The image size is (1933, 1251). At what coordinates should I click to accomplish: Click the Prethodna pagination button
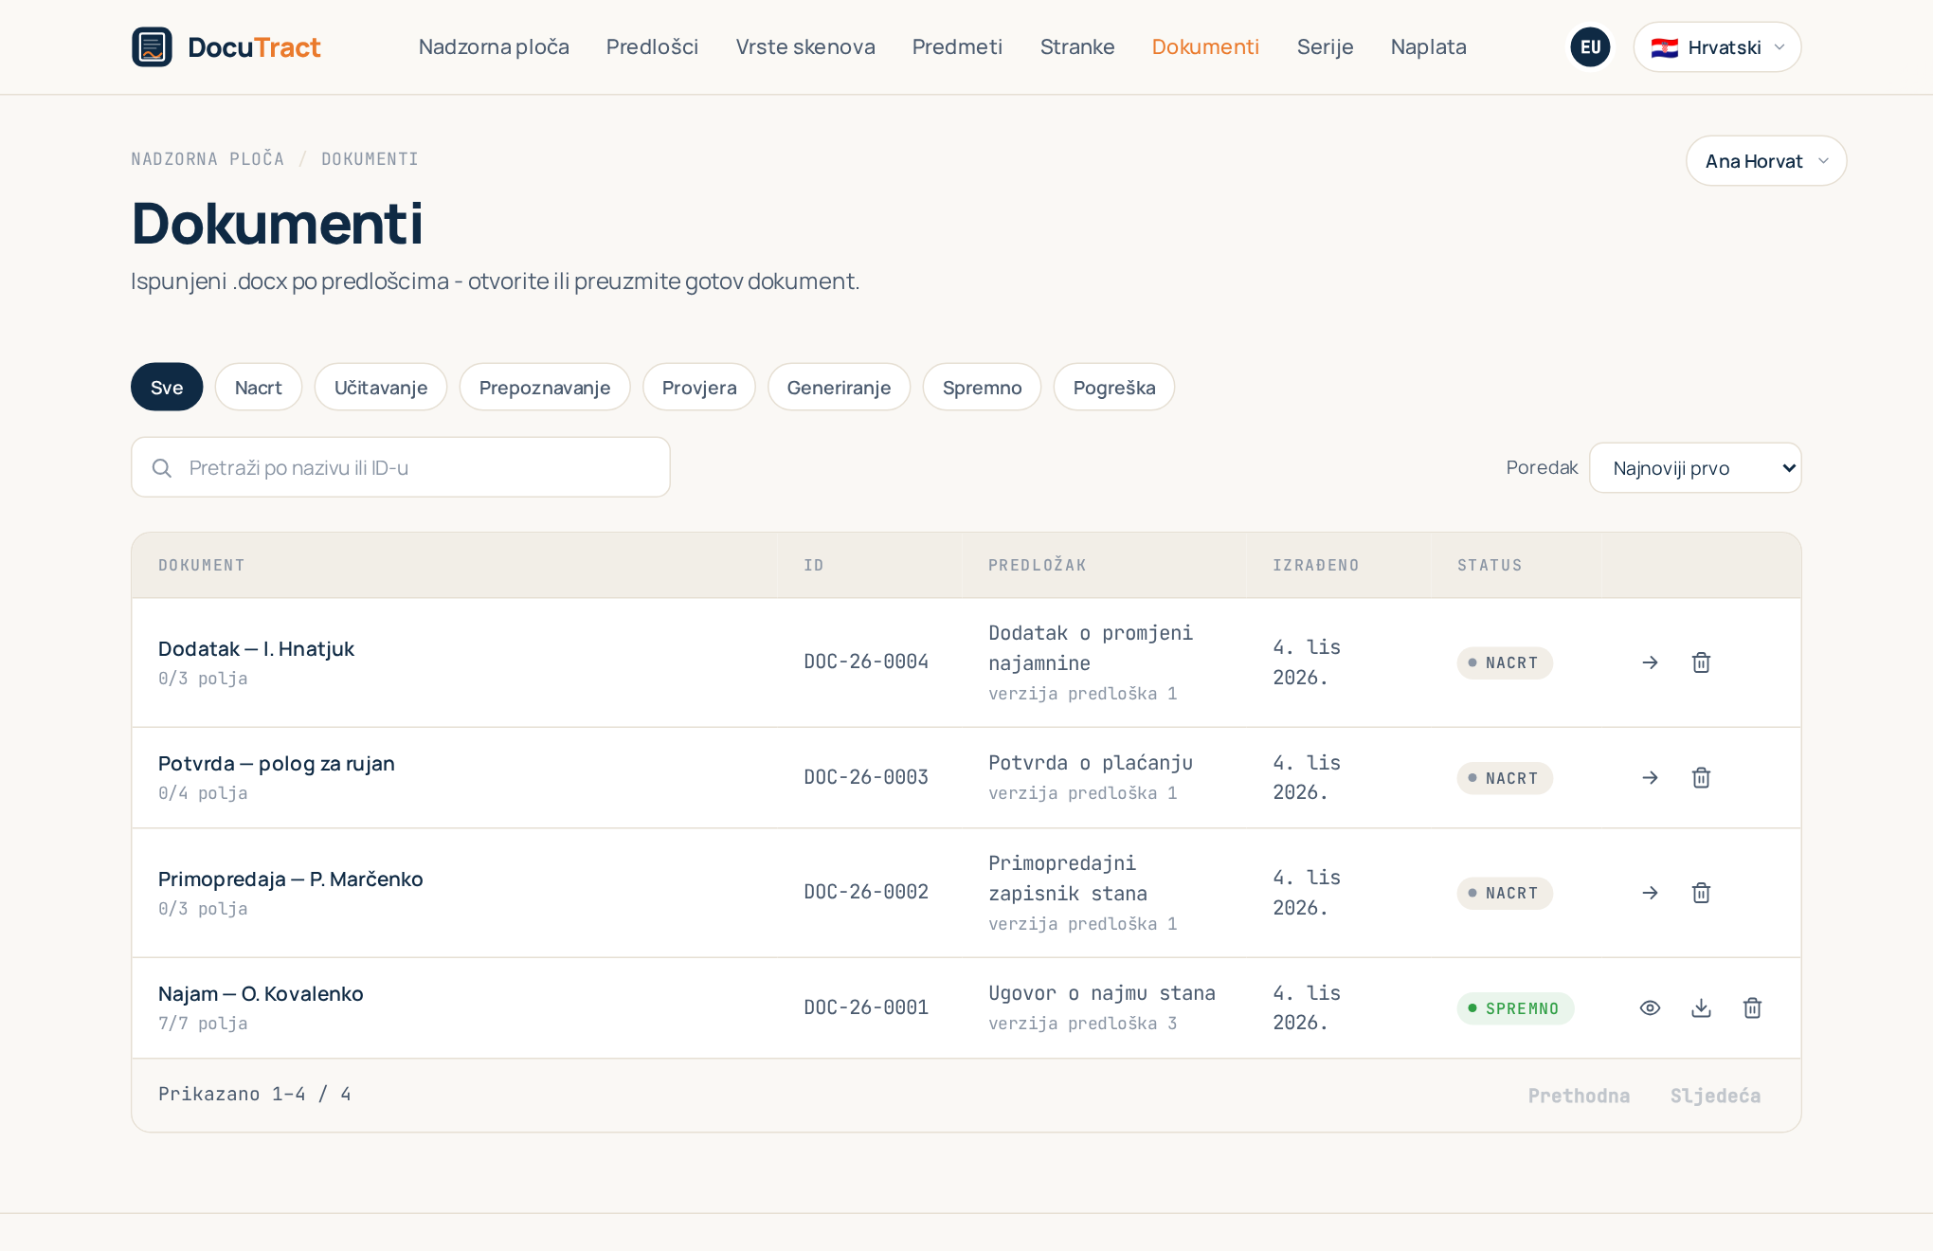point(1579,1096)
